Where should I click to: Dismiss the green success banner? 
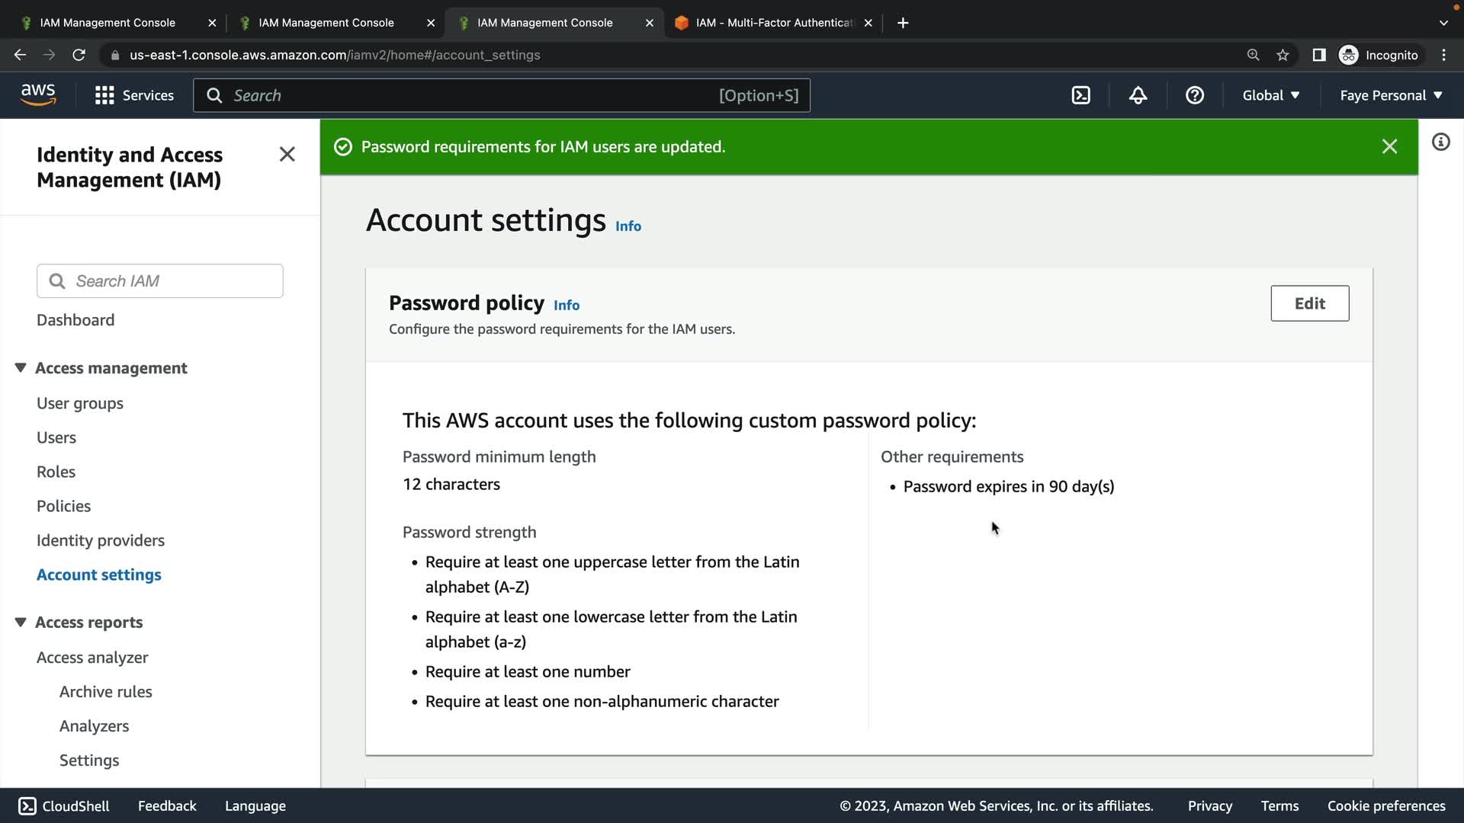1389,146
